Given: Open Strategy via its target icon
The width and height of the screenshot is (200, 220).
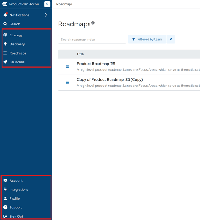Looking at the screenshot, I should coord(5,35).
